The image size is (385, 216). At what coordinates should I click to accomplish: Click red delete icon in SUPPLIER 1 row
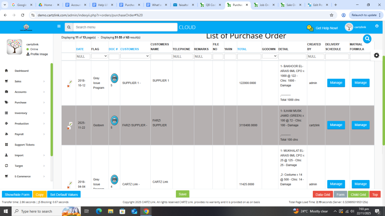(x=68, y=87)
